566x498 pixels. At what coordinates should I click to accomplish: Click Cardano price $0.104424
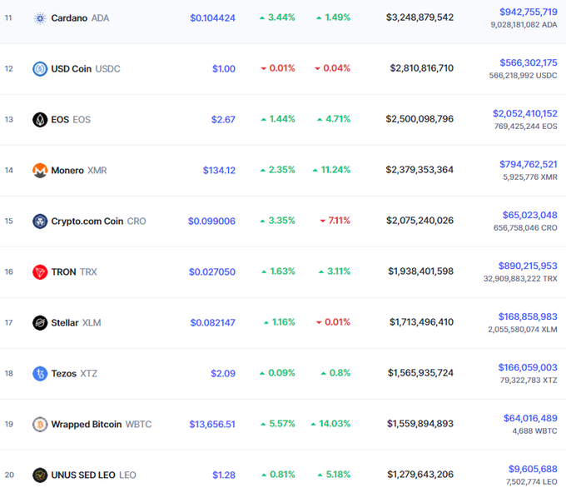coord(212,18)
